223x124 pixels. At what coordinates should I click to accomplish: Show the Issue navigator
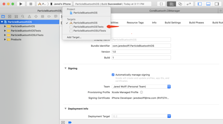tap(29, 16)
